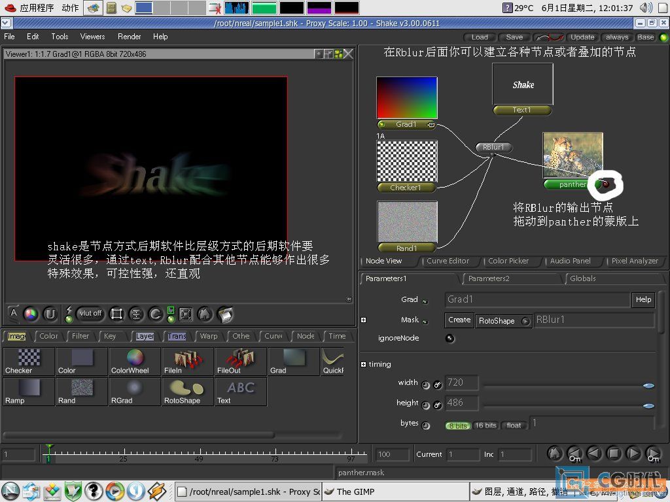Image resolution: width=670 pixels, height=502 pixels.
Task: Click the Grad1 node thumbnail
Action: coord(407,98)
